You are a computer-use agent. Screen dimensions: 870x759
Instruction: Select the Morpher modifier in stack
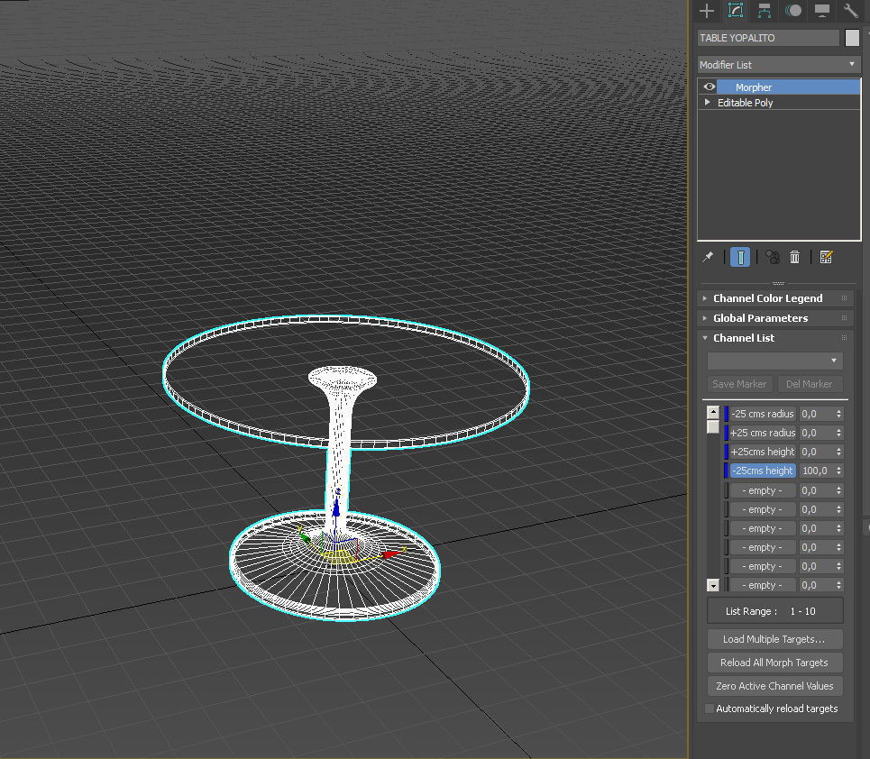pos(789,87)
